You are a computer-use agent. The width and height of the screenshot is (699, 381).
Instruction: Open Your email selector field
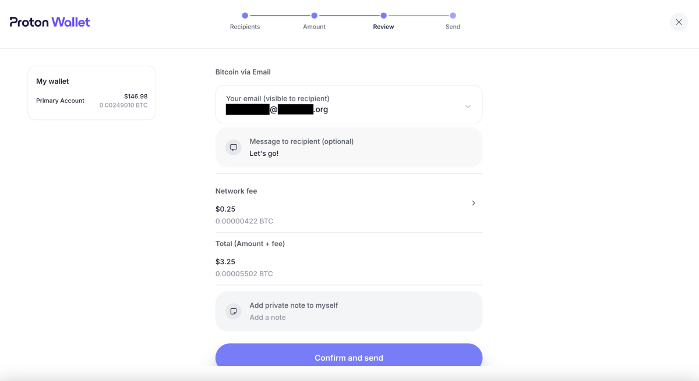[x=338, y=104]
